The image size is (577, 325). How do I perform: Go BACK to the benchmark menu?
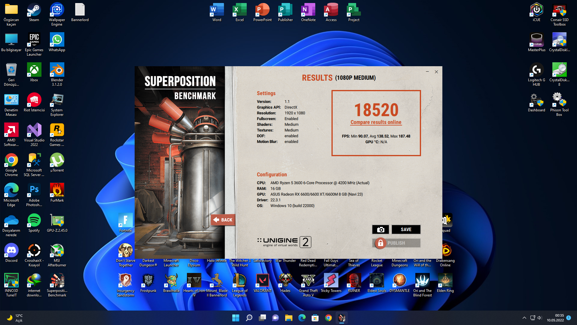[x=223, y=220]
